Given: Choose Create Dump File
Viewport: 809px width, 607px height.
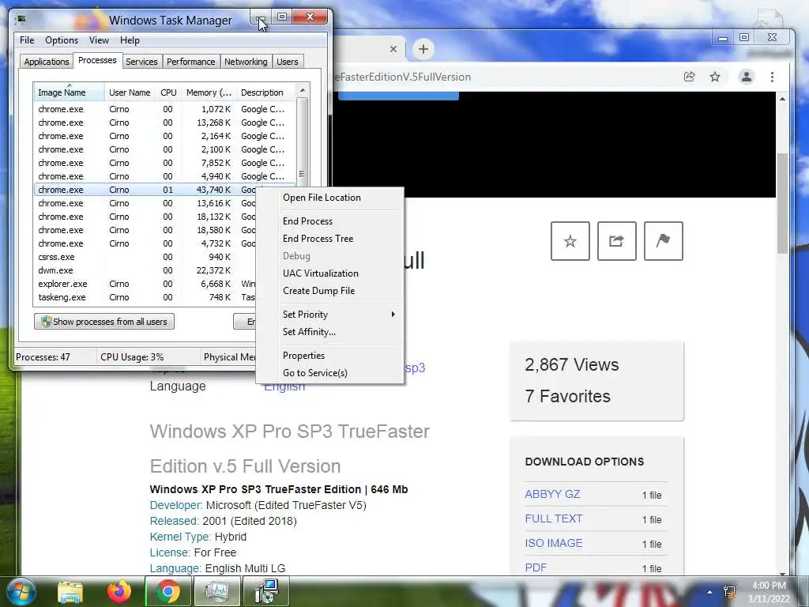Looking at the screenshot, I should [x=329, y=291].
